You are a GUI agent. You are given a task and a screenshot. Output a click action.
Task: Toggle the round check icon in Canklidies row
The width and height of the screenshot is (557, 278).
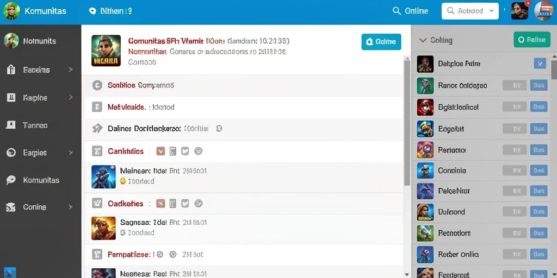[199, 151]
